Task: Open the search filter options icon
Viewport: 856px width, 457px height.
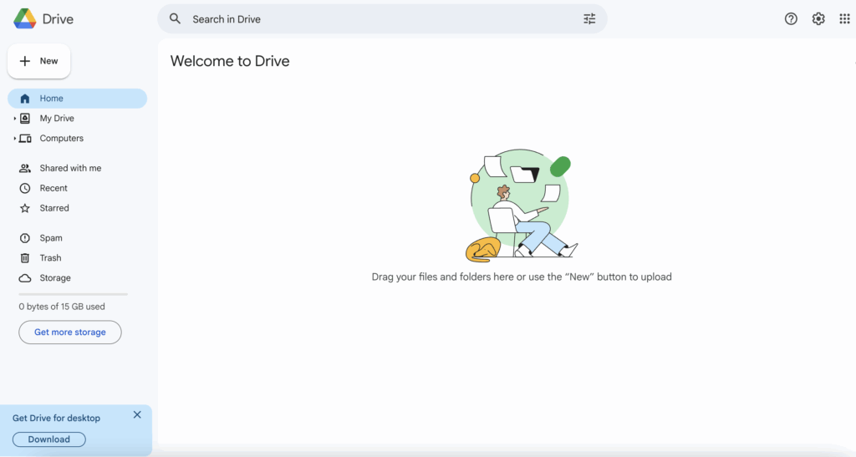Action: [589, 19]
